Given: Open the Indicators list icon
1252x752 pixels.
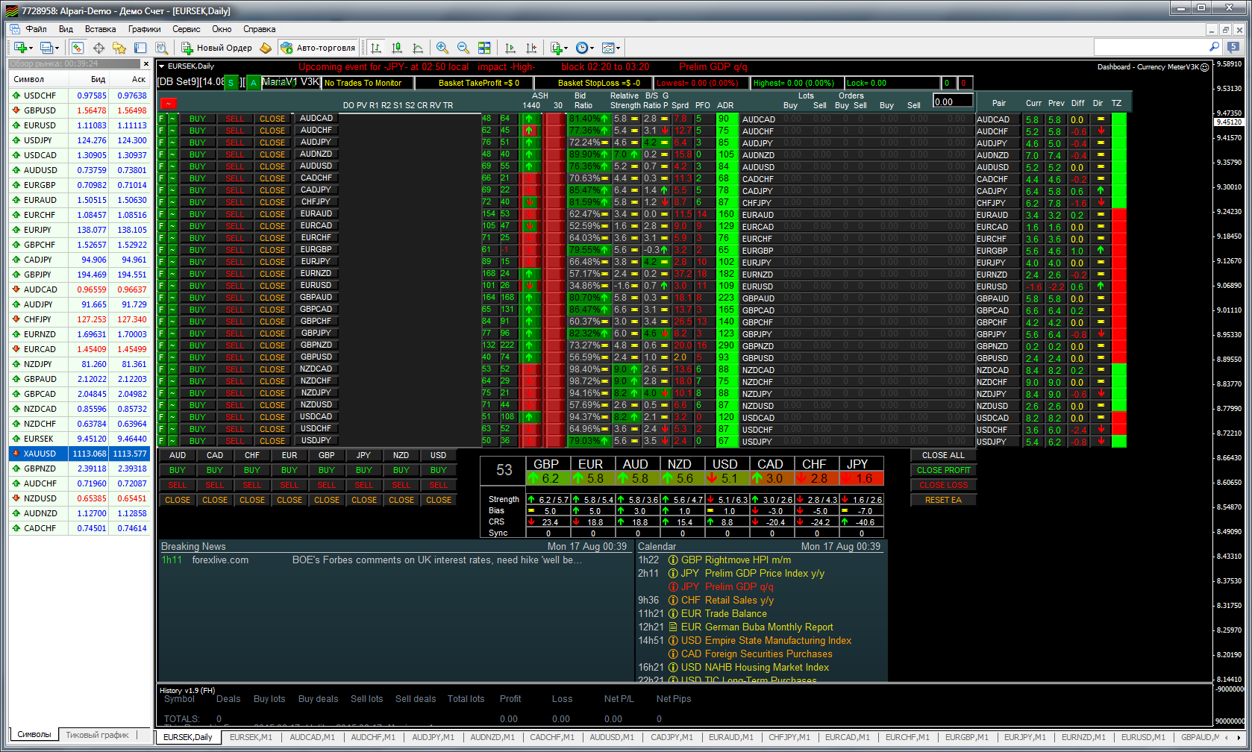Looking at the screenshot, I should click(x=556, y=48).
